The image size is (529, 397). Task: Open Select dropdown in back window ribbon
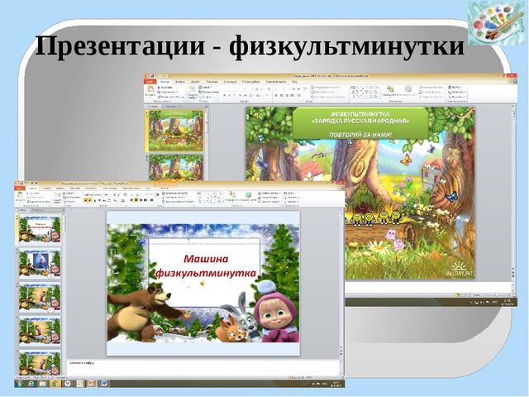457,97
